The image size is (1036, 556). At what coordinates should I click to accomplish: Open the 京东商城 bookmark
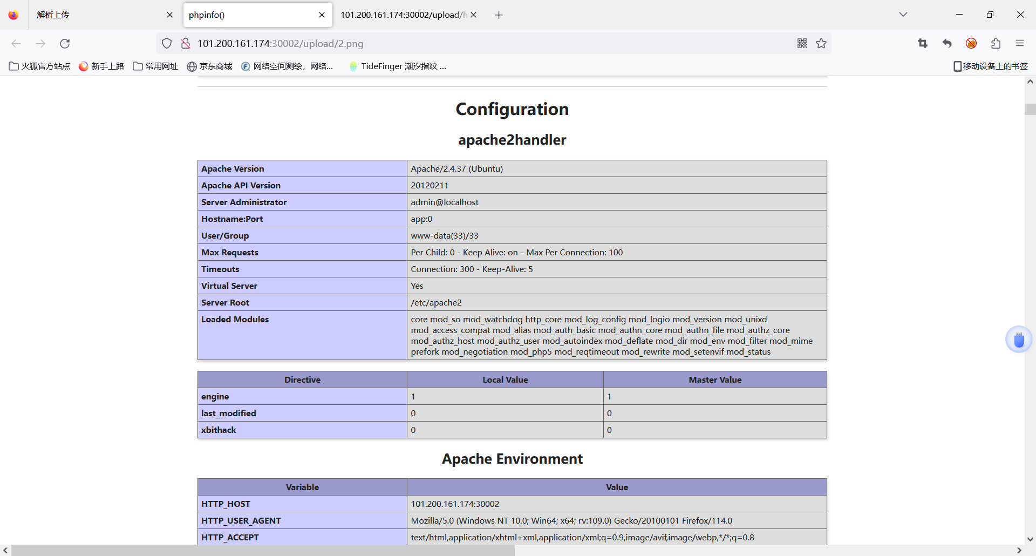tap(209, 66)
